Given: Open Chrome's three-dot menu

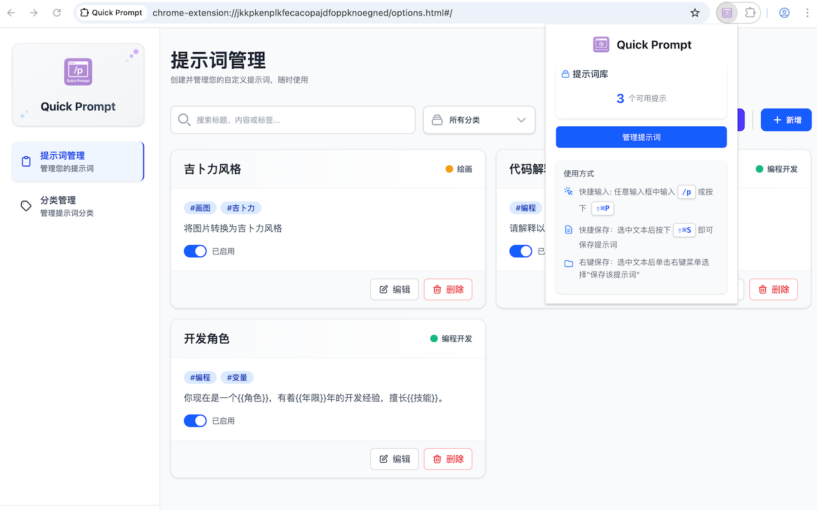Looking at the screenshot, I should click(808, 12).
